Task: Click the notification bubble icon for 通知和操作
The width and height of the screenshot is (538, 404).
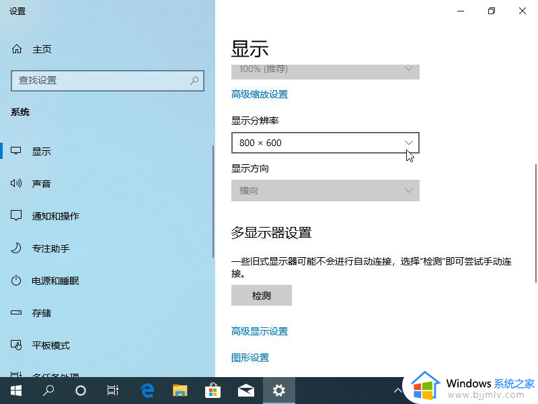Action: pyautogui.click(x=16, y=215)
